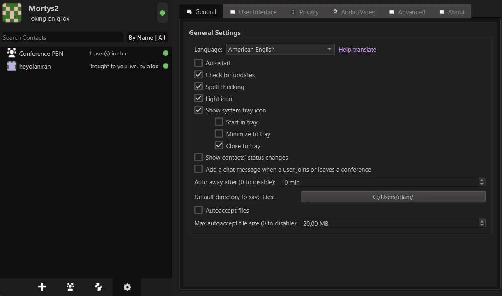Screen dimensions: 502x296
Task: Click the add friend plus icon
Action: tap(42, 287)
